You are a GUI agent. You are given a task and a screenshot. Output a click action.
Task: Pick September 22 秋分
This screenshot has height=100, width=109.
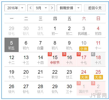(x=55, y=74)
